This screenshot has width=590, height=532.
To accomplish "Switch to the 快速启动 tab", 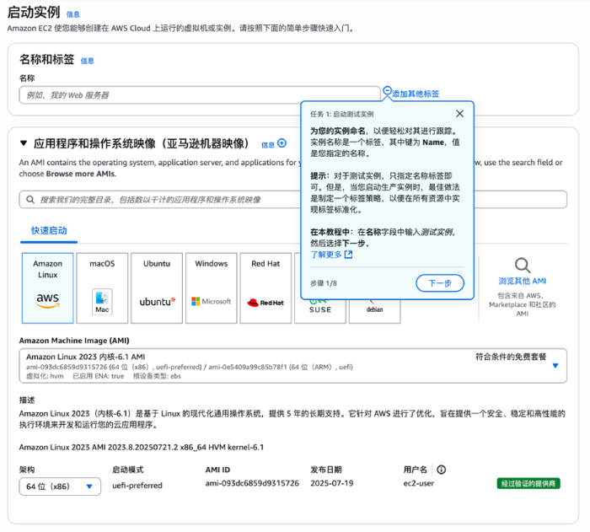I will click(x=49, y=230).
